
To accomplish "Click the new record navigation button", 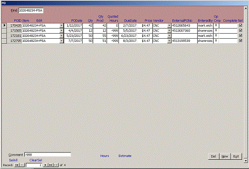I will (56, 165).
